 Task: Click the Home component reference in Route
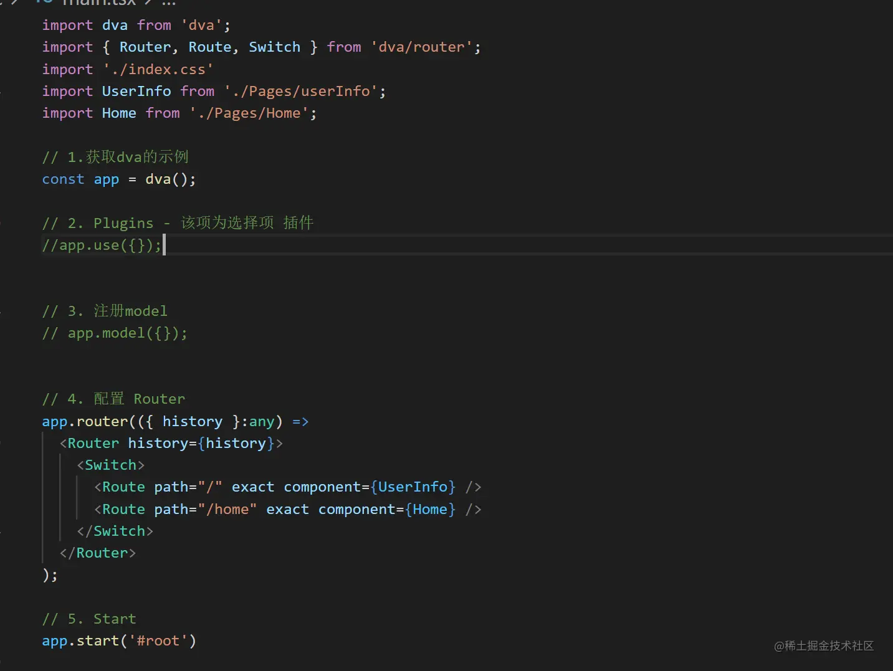[x=430, y=509]
